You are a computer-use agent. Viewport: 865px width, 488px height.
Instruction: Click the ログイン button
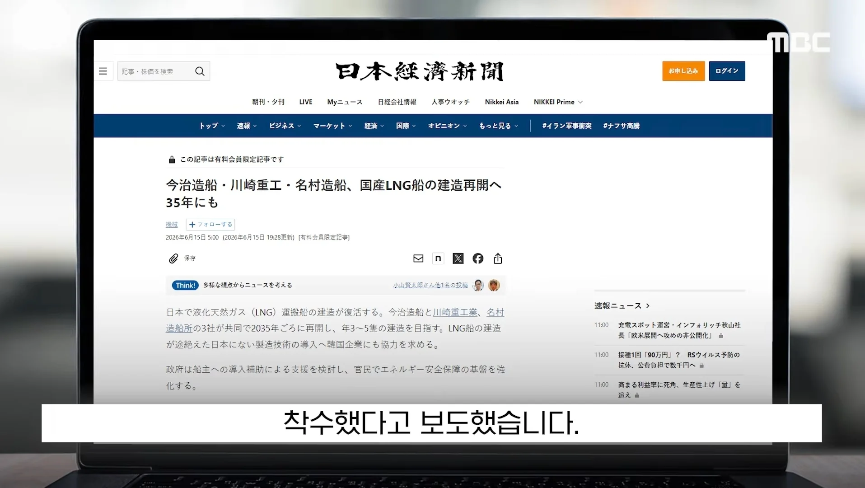click(727, 71)
